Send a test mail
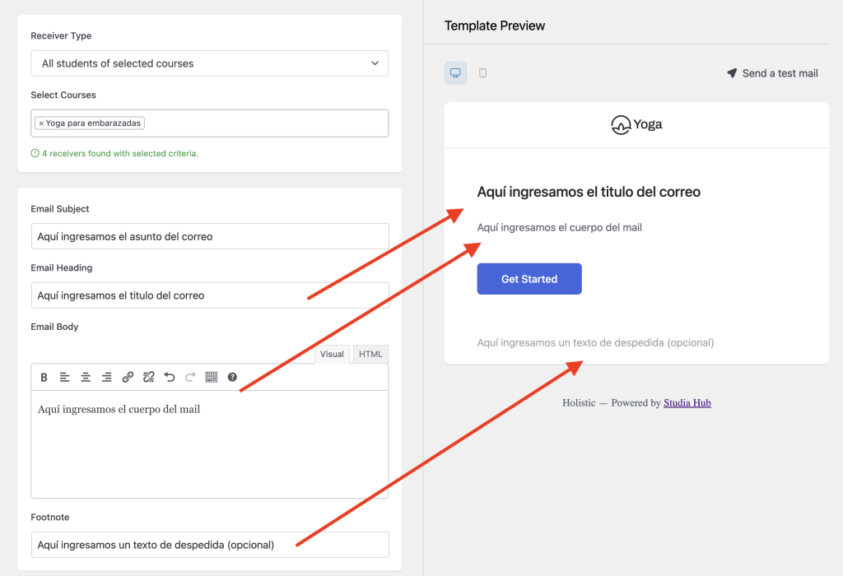843x576 pixels. pos(772,73)
